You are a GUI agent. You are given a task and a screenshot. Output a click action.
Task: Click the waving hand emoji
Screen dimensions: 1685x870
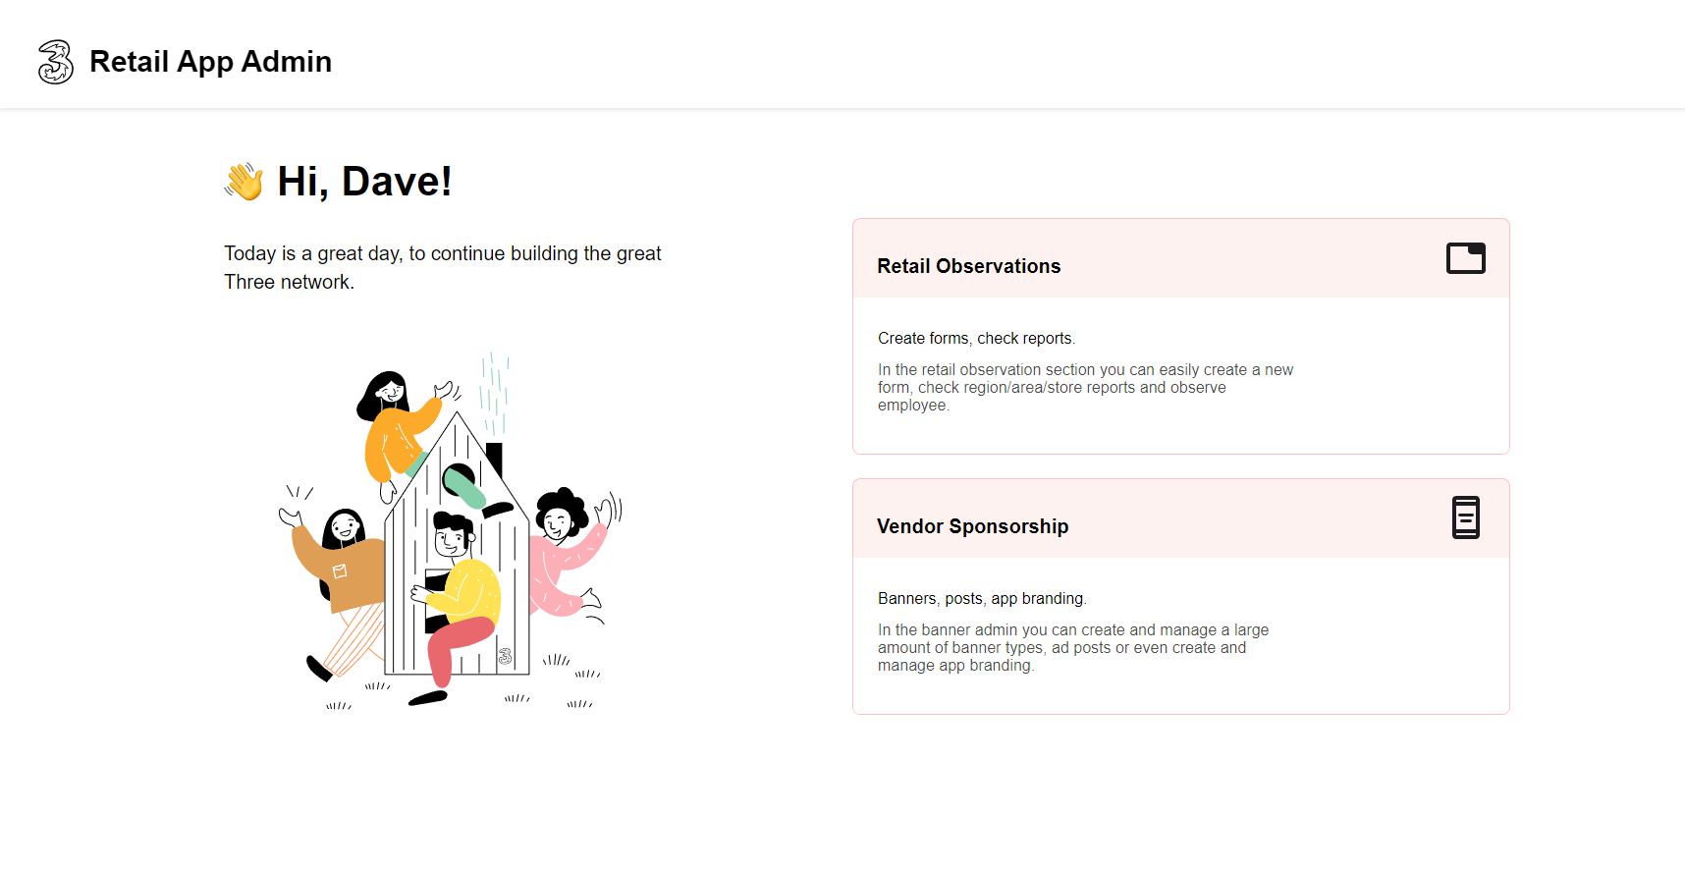click(x=244, y=182)
